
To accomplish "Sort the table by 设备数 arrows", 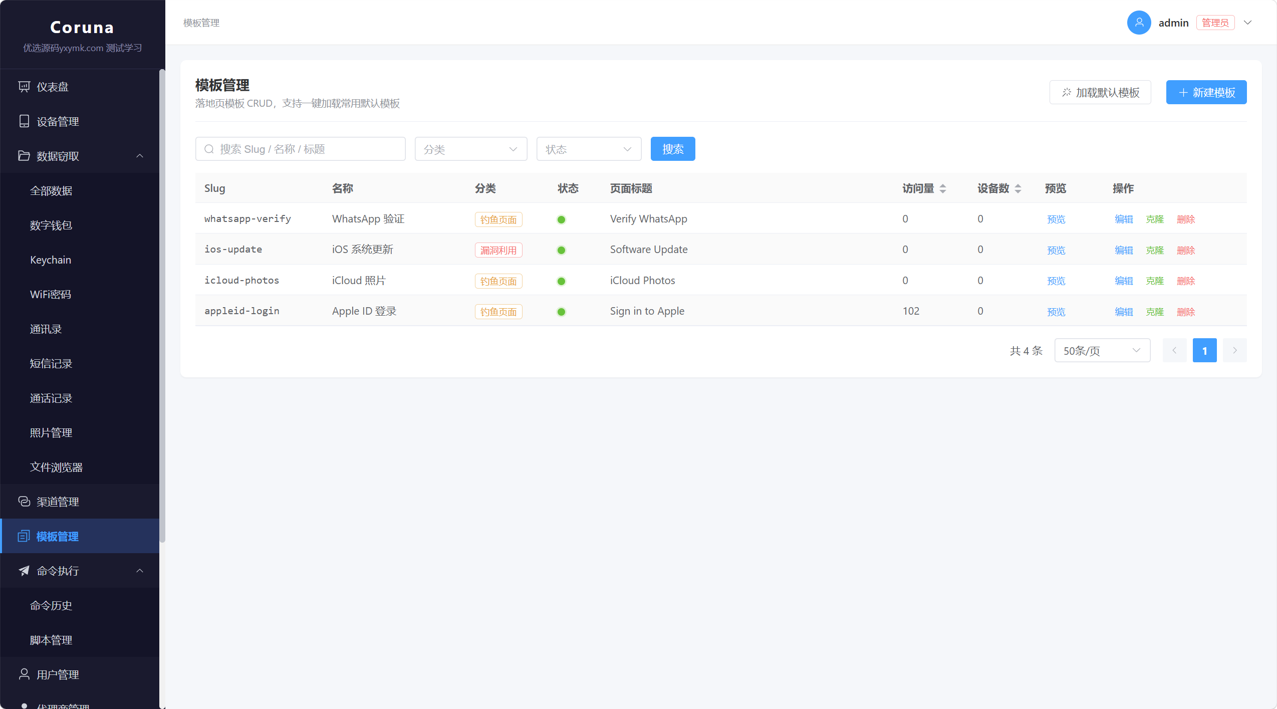I will click(1018, 189).
